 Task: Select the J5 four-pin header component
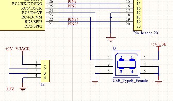click(45, 71)
